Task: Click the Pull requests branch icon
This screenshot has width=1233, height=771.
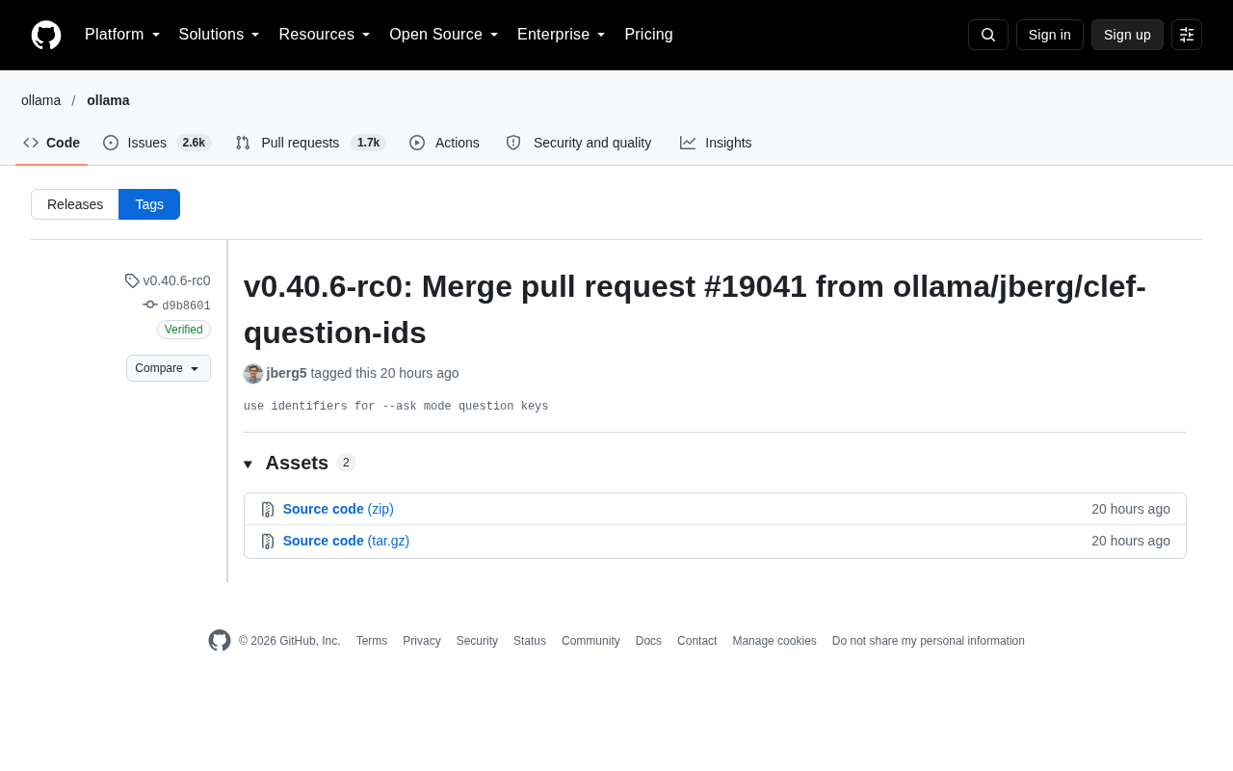Action: coord(243,143)
